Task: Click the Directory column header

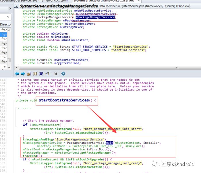Action: click(x=5, y=24)
